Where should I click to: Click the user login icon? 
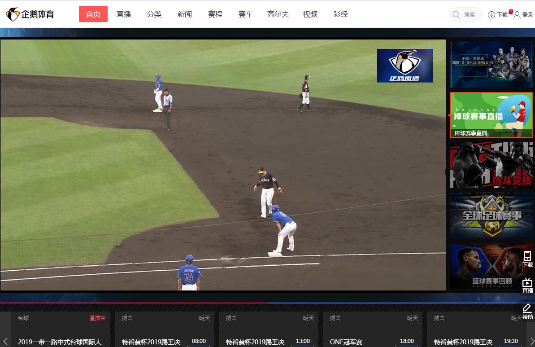pos(517,15)
